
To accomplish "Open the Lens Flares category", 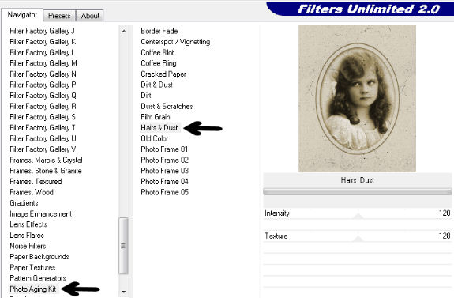I will [x=27, y=235].
